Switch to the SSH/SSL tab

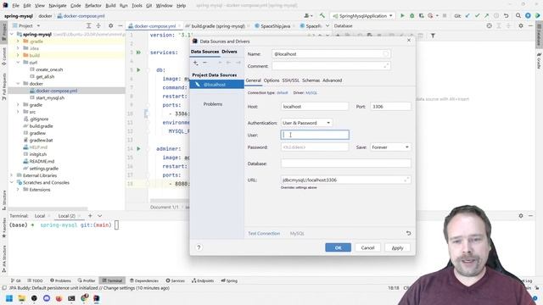click(290, 80)
